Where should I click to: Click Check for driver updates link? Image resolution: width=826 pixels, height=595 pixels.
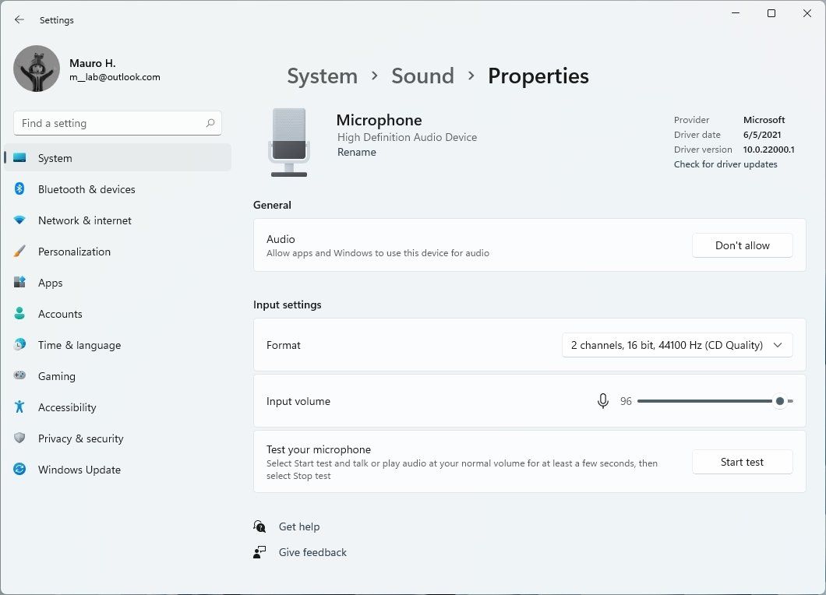tap(725, 164)
